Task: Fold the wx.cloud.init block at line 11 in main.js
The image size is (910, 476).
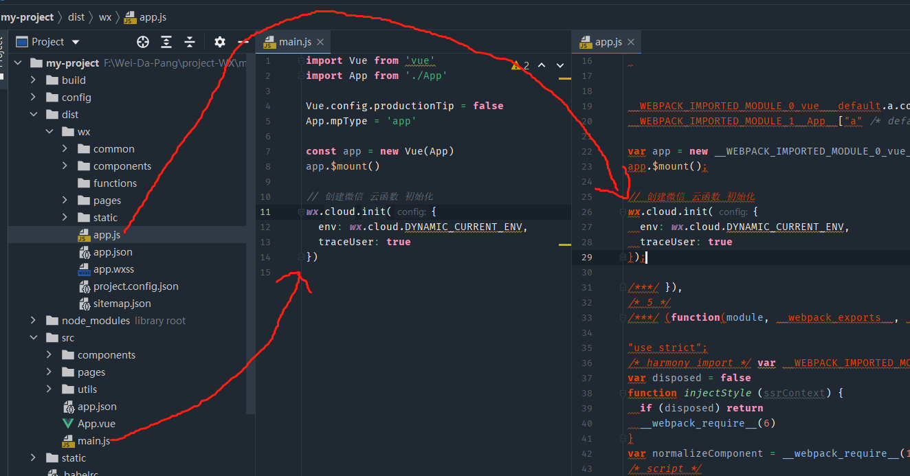Action: pos(301,212)
